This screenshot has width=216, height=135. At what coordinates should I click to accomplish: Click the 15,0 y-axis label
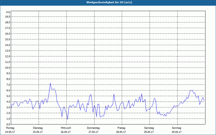click(x=8, y=39)
